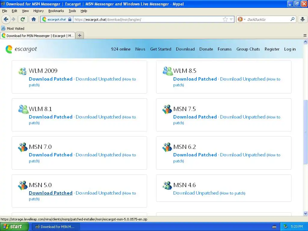The image size is (308, 231).
Task: Open the downloads arrow button
Action: 303,19
